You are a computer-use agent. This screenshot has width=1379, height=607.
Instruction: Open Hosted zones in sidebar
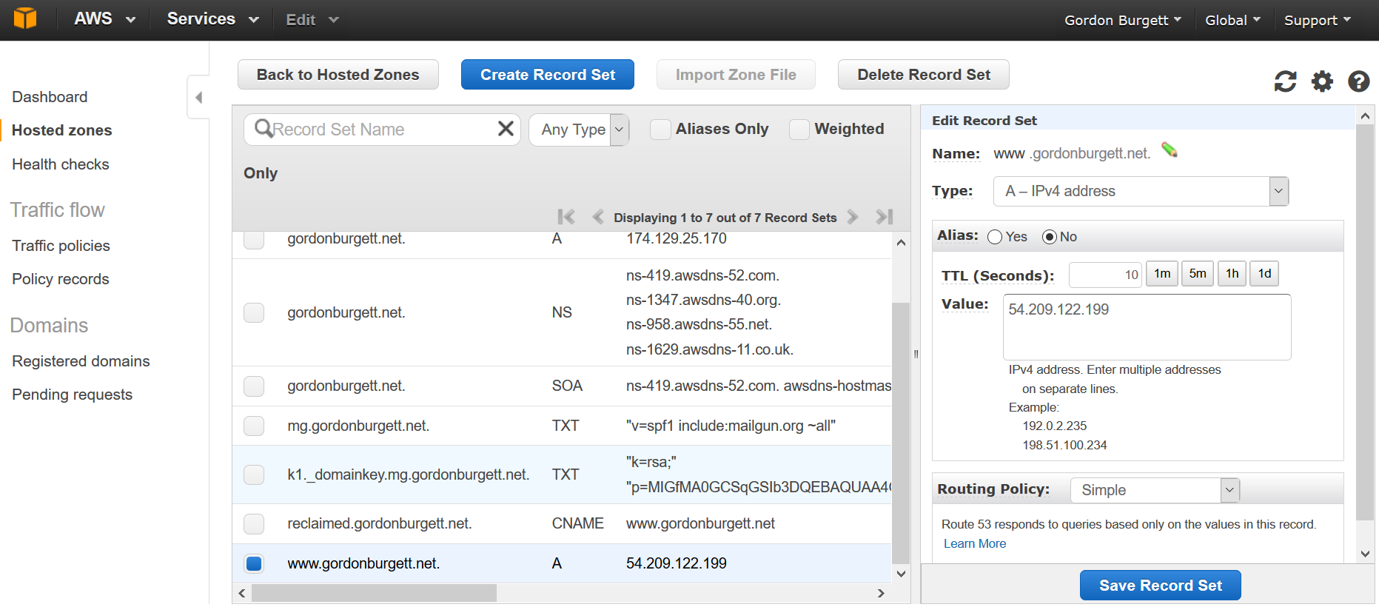[x=62, y=130]
